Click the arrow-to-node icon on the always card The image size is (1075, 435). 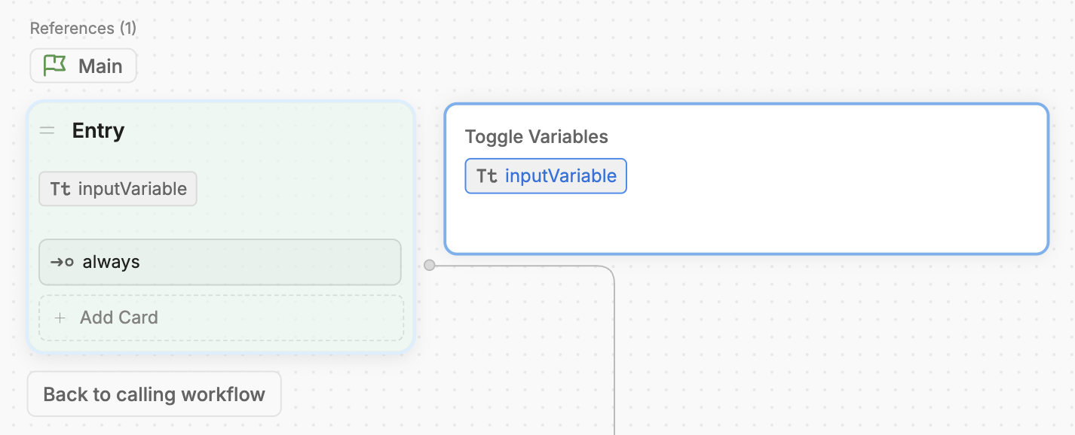[60, 262]
